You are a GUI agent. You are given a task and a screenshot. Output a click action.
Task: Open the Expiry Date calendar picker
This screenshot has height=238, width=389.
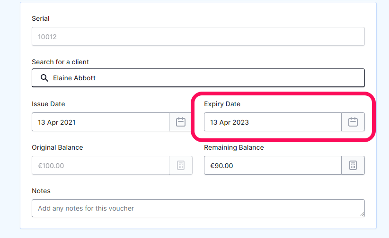(353, 122)
